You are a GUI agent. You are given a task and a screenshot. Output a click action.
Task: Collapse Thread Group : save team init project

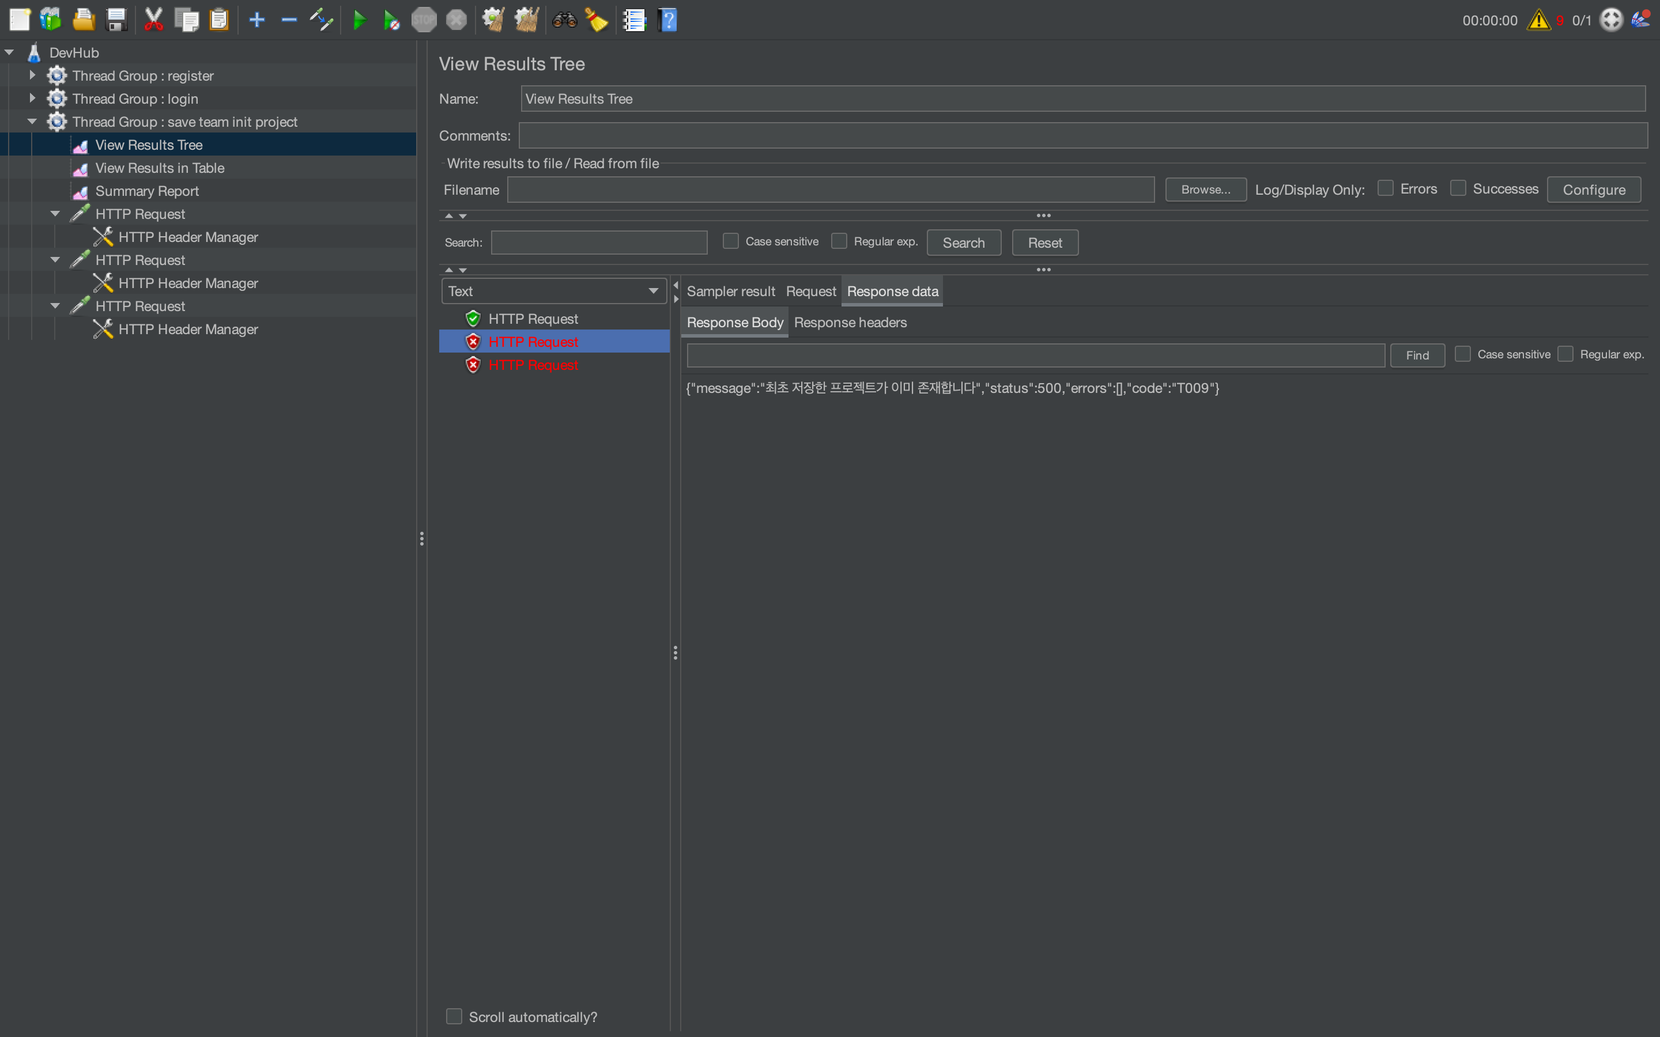pos(32,122)
